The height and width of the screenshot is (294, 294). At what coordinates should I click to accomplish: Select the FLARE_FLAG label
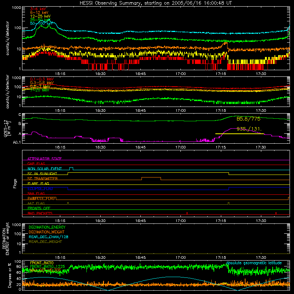click(x=38, y=183)
